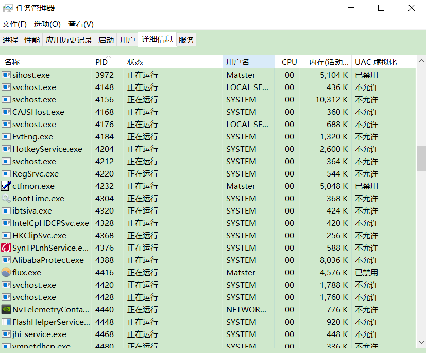Sort by the 用户名 column header

(248, 62)
